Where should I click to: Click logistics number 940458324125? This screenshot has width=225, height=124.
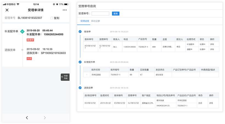pos(163,106)
